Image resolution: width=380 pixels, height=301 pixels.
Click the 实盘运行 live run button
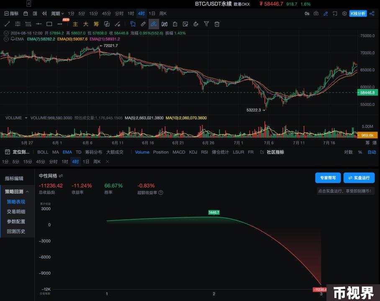pyautogui.click(x=359, y=178)
